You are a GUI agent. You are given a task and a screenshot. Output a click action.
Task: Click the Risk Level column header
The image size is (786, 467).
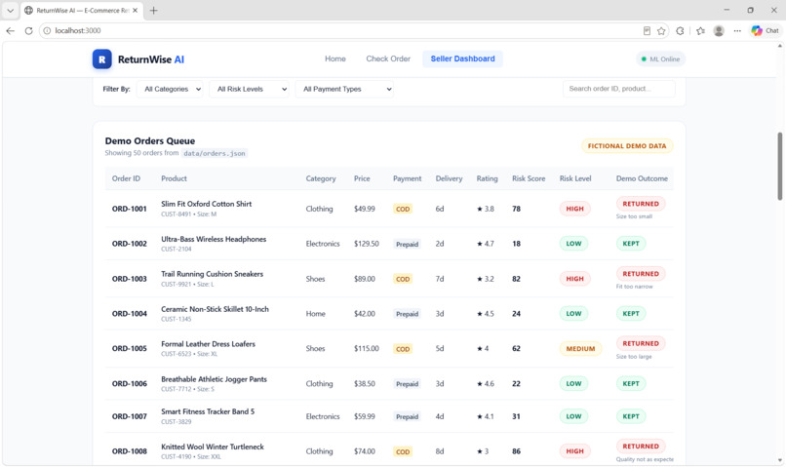(x=575, y=178)
